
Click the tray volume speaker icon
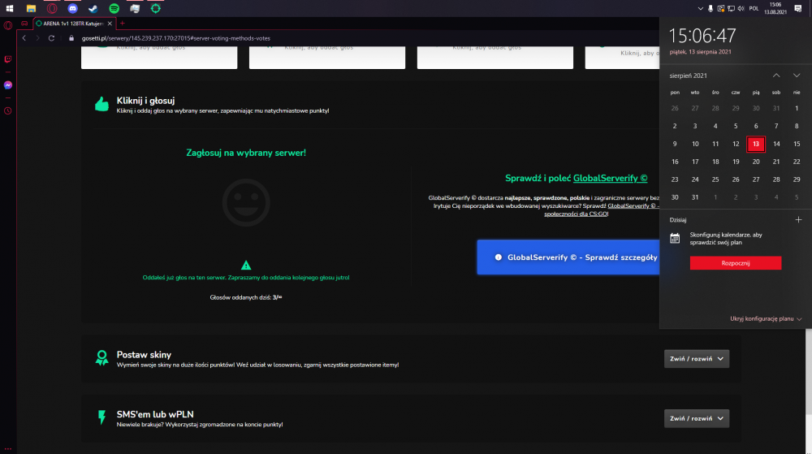pos(741,8)
